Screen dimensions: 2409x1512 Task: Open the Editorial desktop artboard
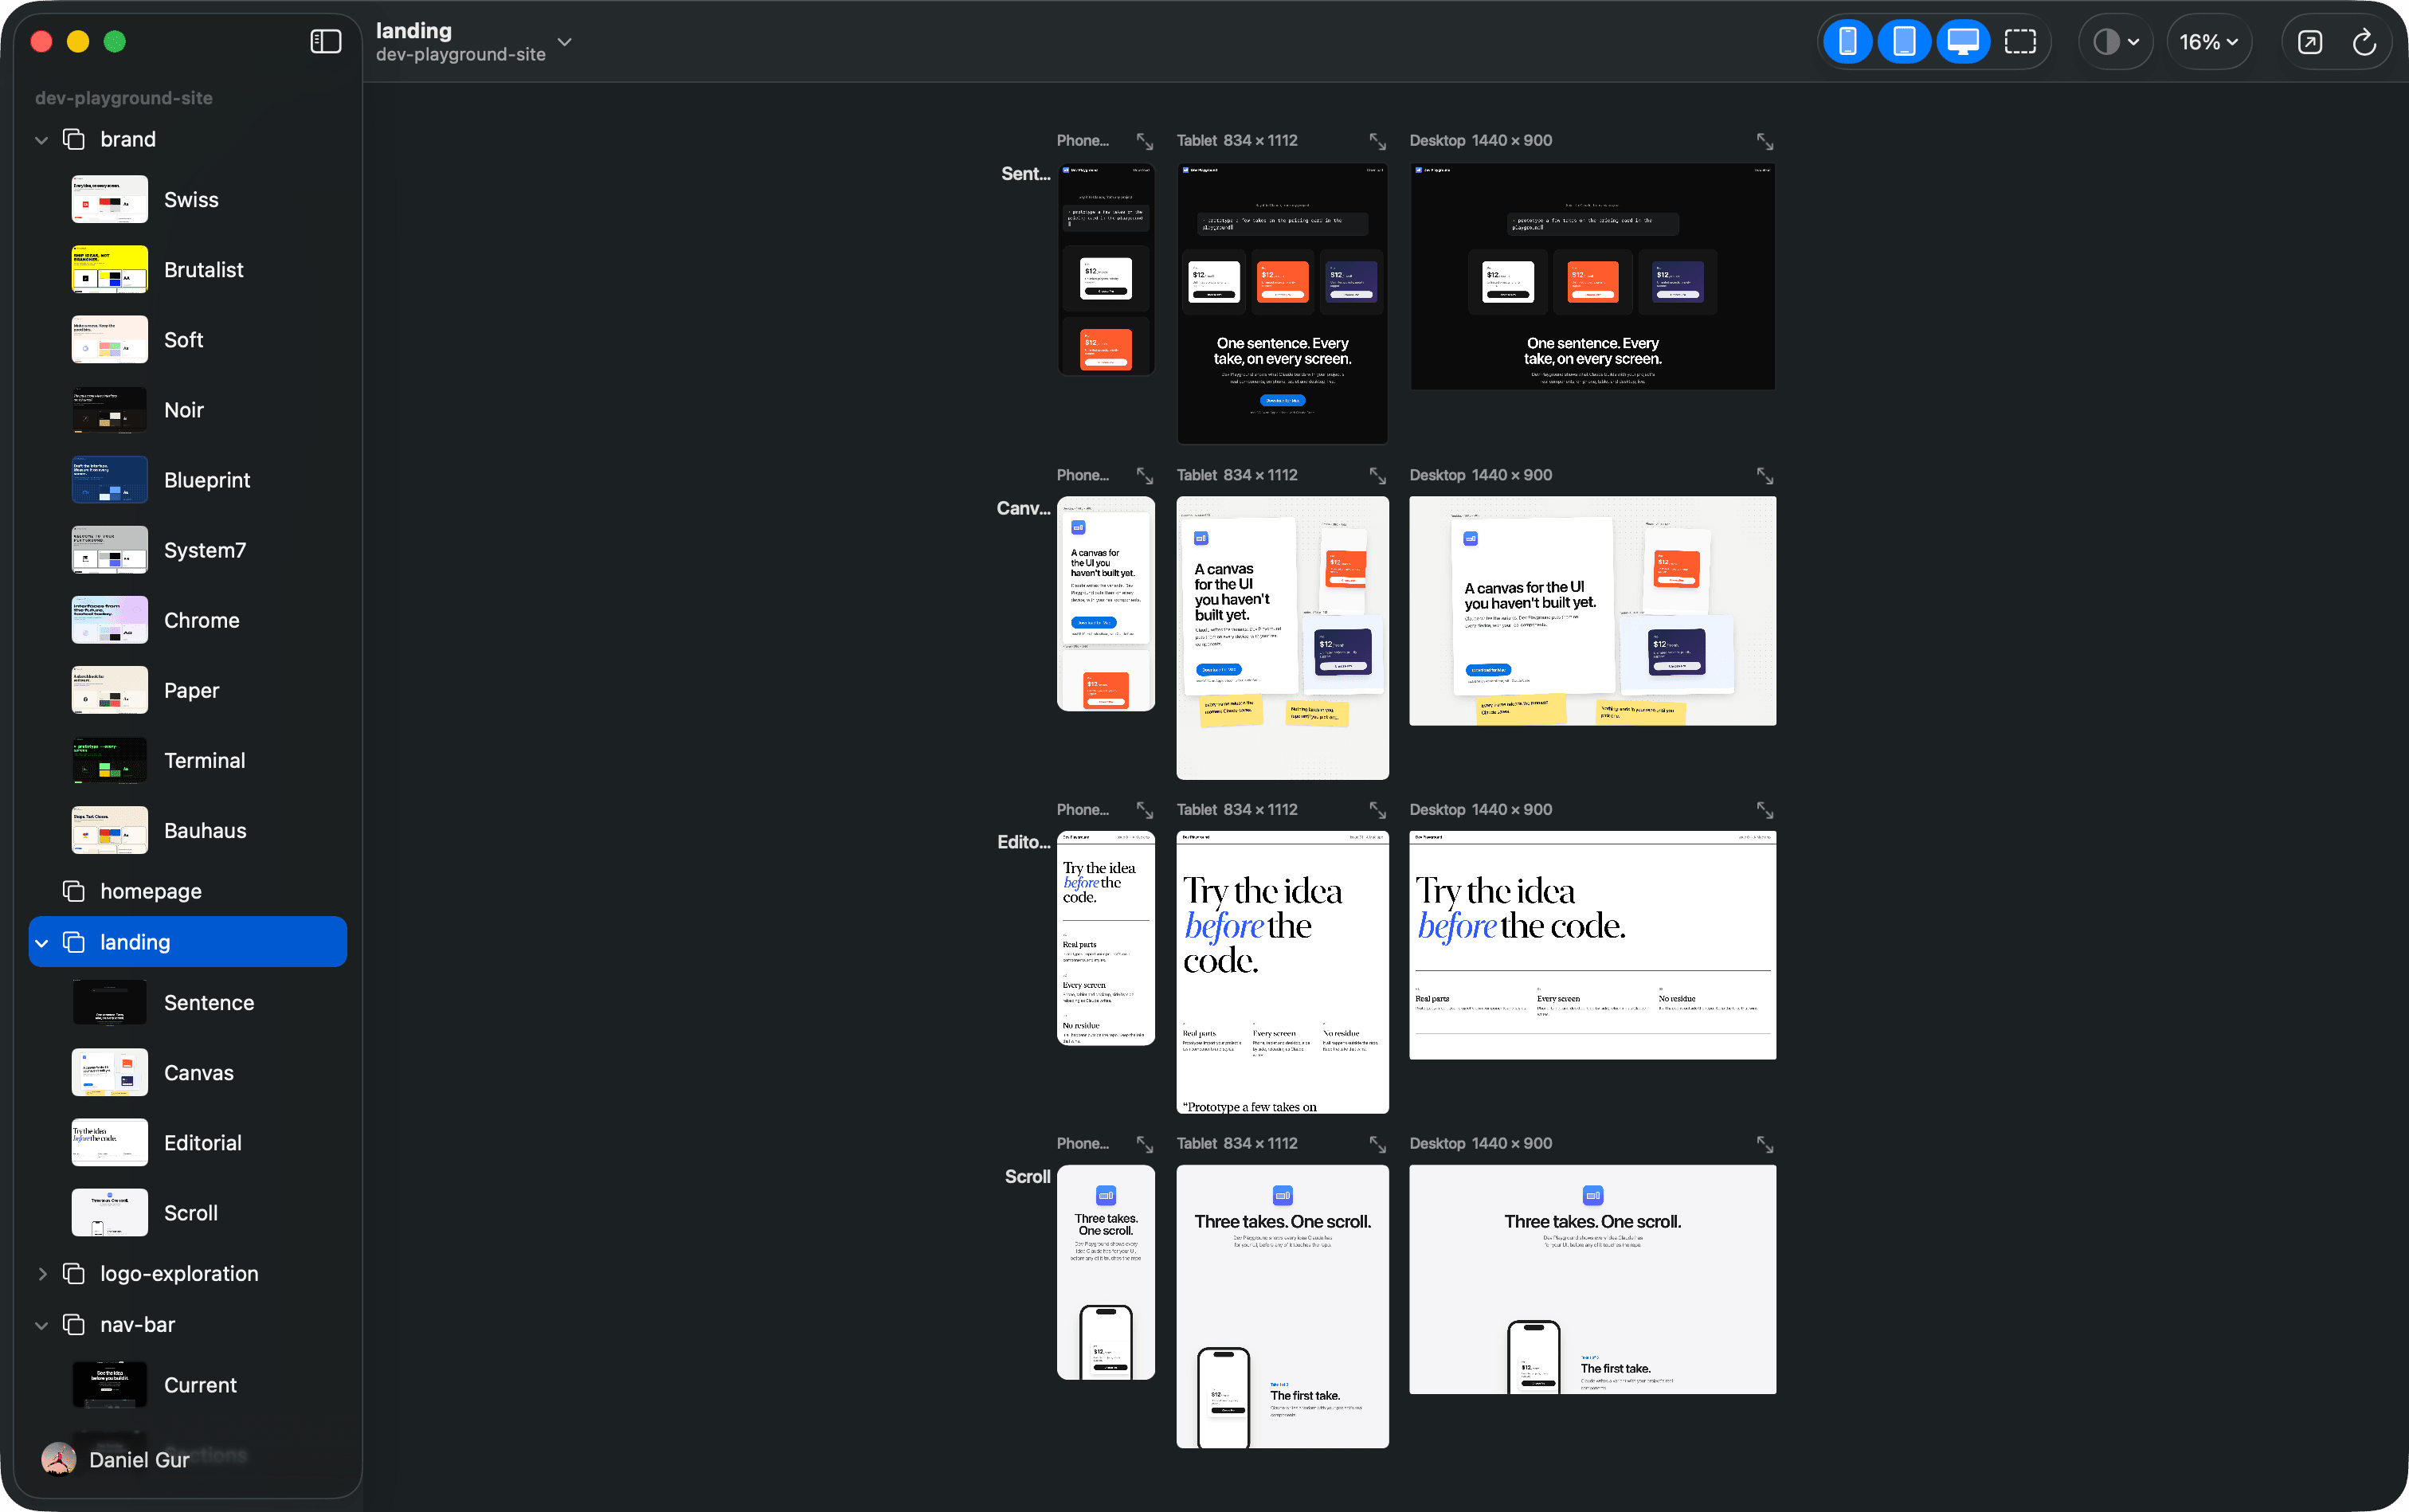pos(1592,945)
